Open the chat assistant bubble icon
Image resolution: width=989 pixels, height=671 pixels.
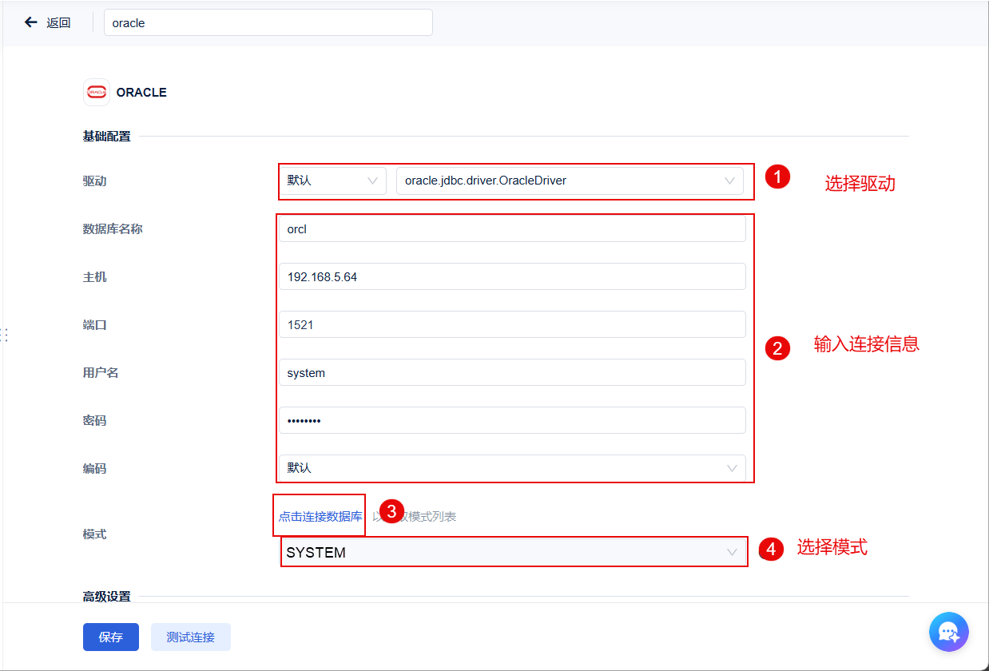click(949, 633)
